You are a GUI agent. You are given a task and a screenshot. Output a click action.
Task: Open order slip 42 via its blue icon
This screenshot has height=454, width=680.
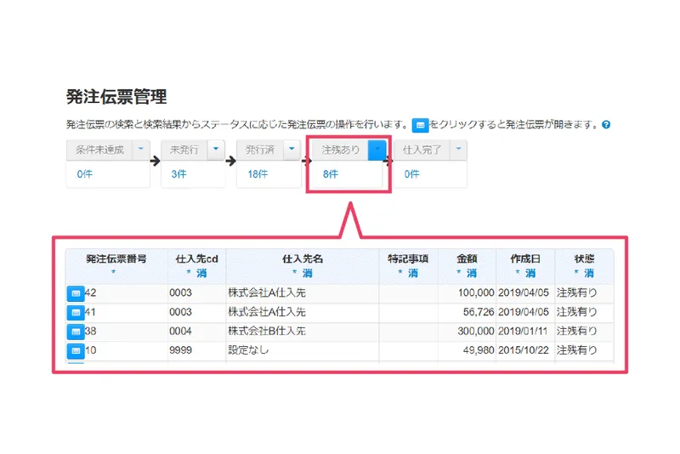tap(76, 293)
